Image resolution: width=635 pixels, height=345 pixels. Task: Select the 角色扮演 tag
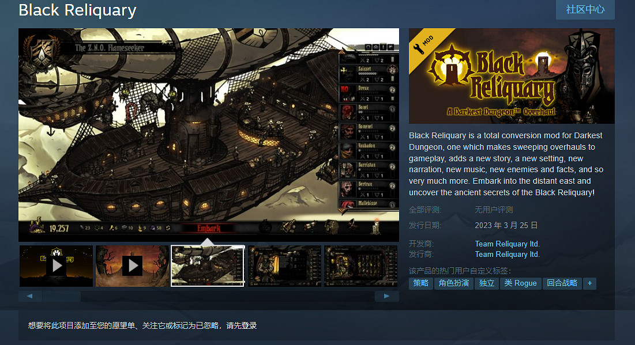(453, 283)
